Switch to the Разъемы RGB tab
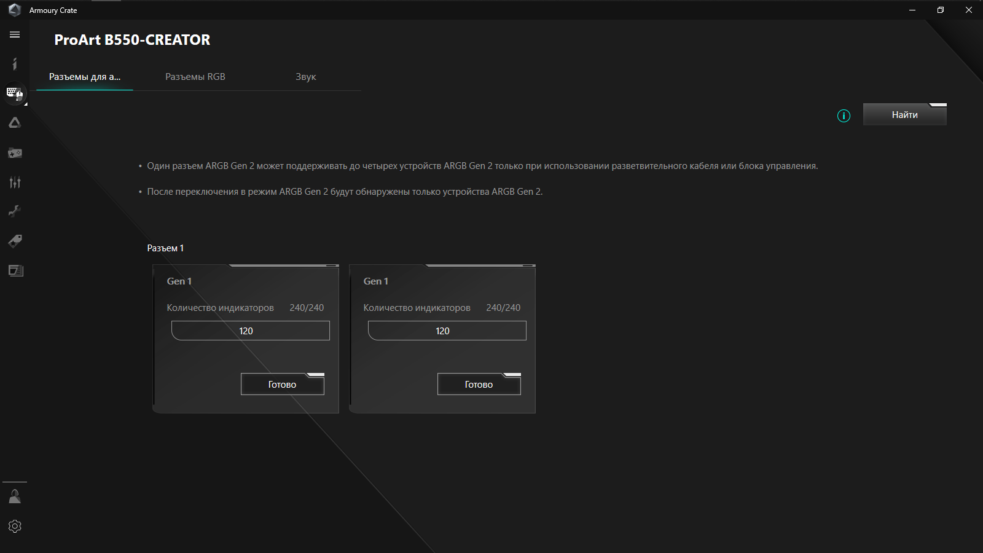 point(195,77)
